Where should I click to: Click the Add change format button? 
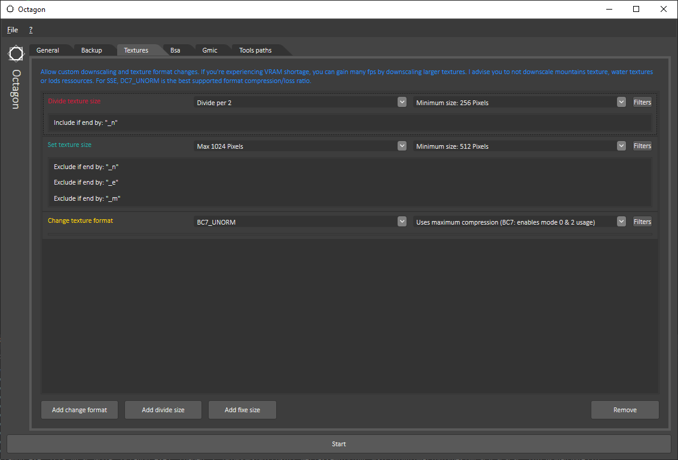(80, 410)
